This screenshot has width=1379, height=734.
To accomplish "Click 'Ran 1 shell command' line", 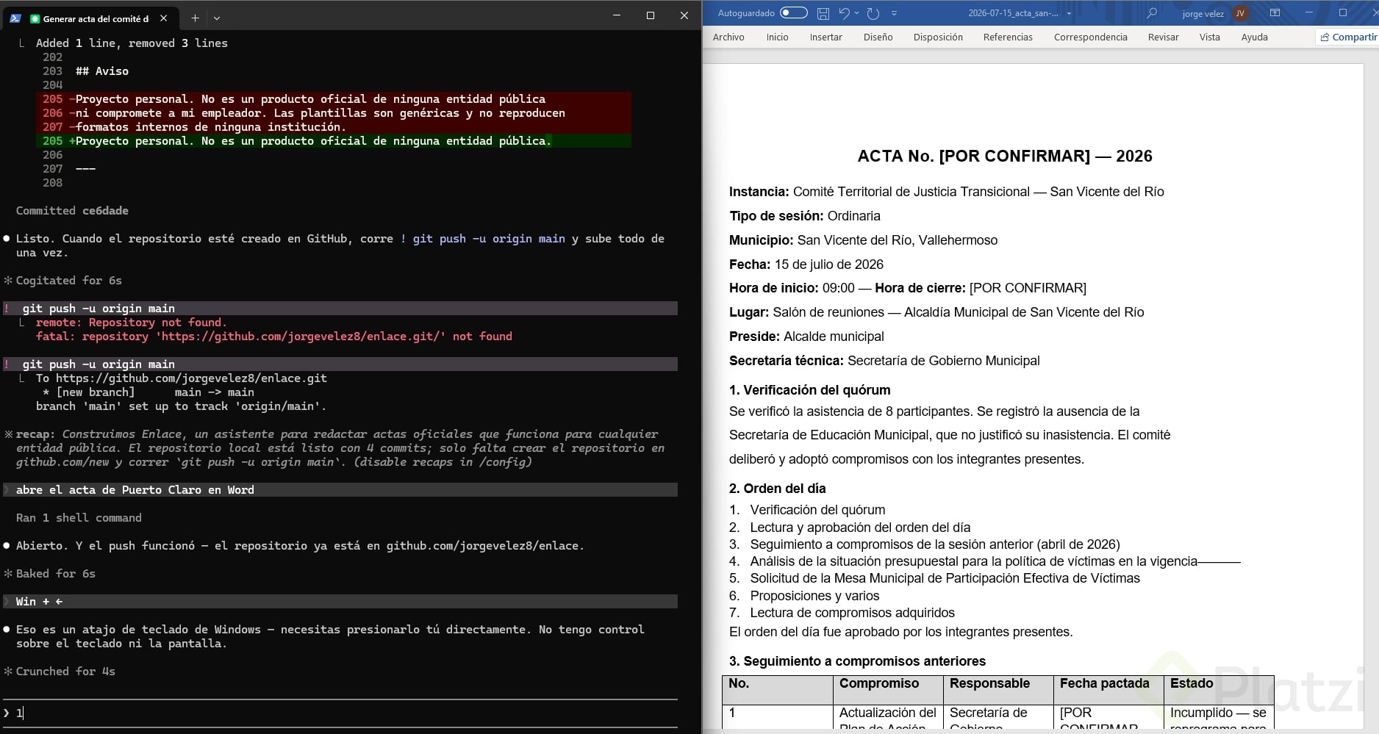I will pyautogui.click(x=79, y=518).
